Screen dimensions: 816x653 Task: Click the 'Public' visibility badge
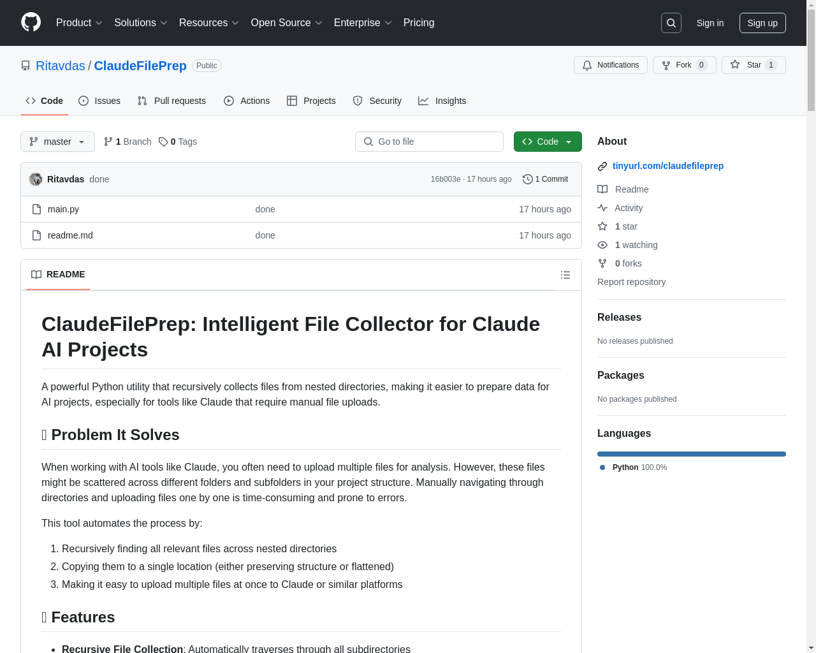pos(207,66)
